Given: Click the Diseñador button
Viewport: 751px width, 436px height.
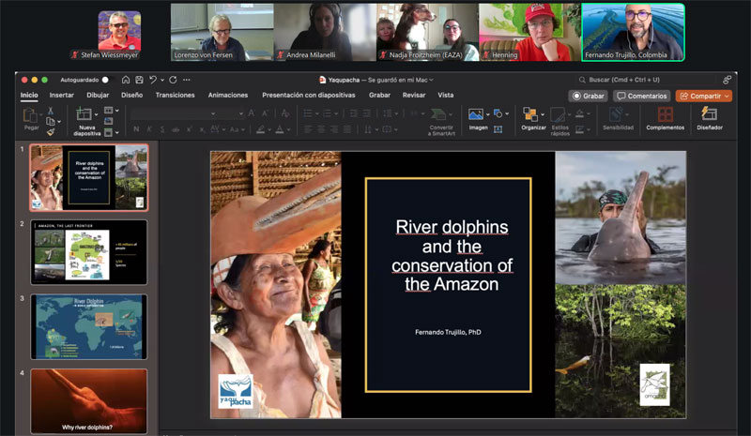Looking at the screenshot, I should point(710,119).
